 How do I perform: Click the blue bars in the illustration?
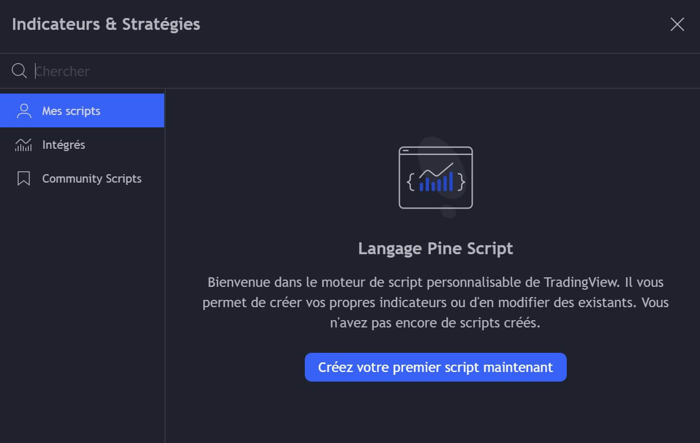[x=436, y=183]
